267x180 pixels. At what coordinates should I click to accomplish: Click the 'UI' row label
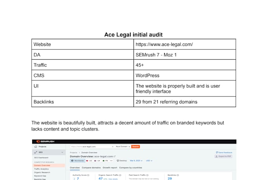[x=36, y=86]
